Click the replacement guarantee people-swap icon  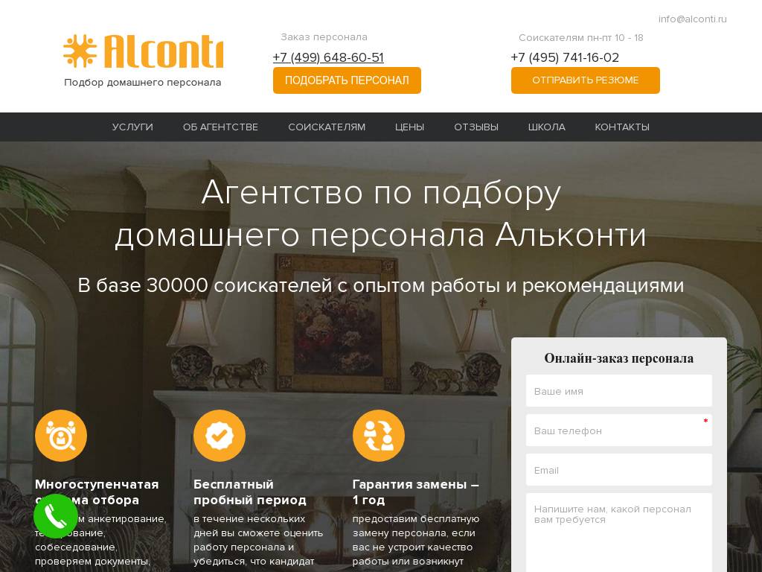[379, 435]
